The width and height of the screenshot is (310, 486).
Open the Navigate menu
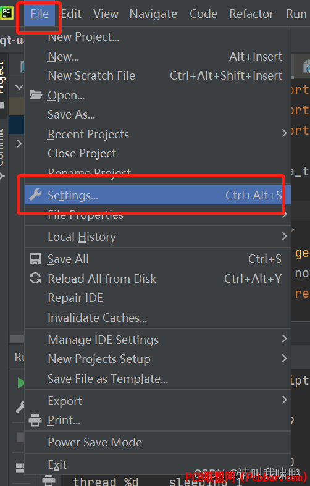click(153, 14)
